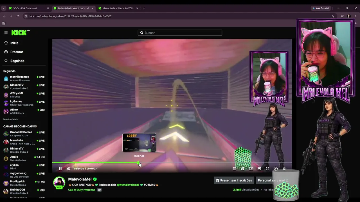Screen dimensions: 360x202
Task: Focus the Buscar search field
Action: click(180, 33)
